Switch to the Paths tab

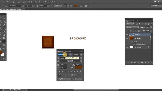133,21
